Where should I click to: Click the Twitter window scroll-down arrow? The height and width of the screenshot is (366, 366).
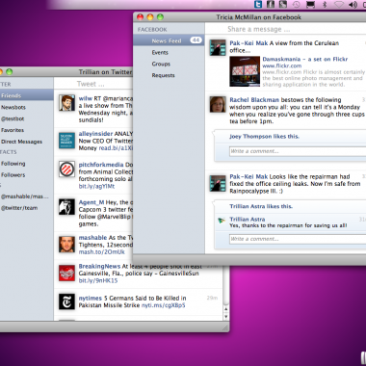225,316
